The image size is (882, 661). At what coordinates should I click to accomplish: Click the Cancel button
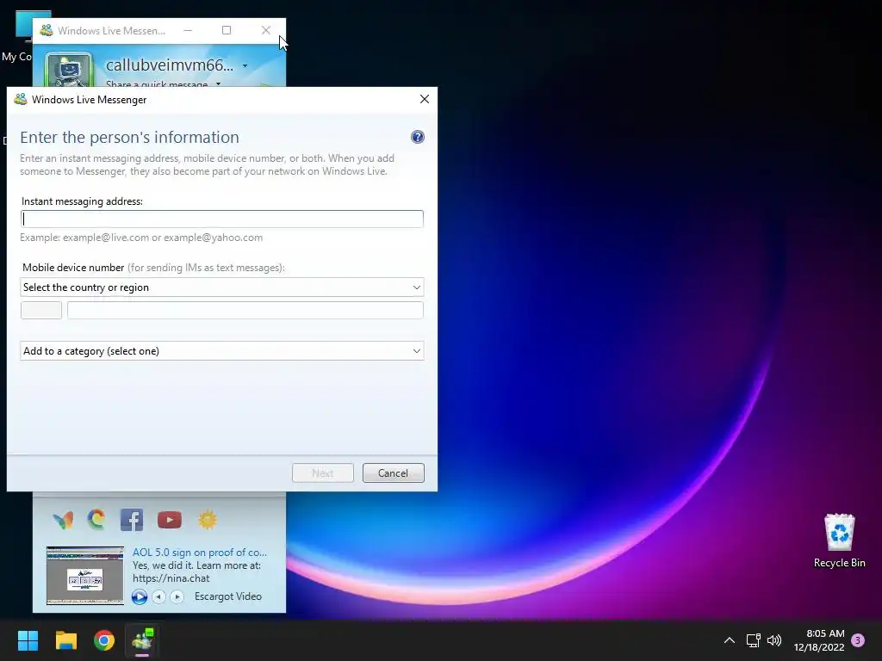393,473
